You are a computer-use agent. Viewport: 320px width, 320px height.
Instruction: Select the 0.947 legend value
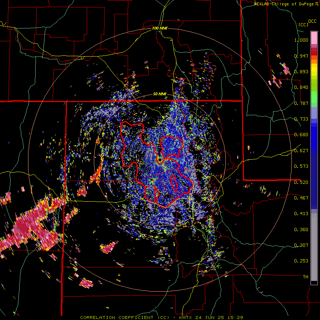point(301,56)
